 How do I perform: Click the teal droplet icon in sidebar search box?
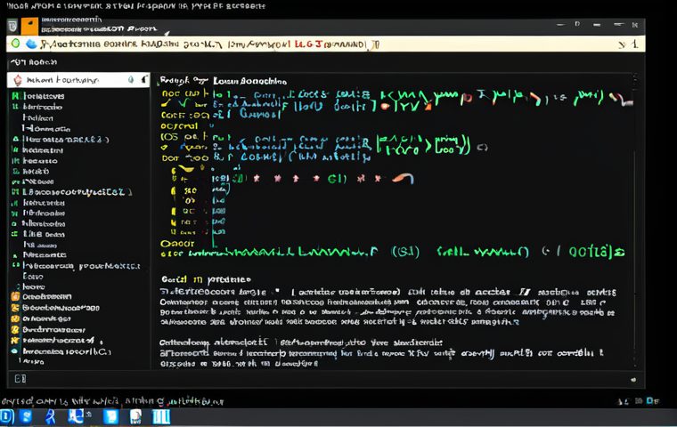[131, 80]
